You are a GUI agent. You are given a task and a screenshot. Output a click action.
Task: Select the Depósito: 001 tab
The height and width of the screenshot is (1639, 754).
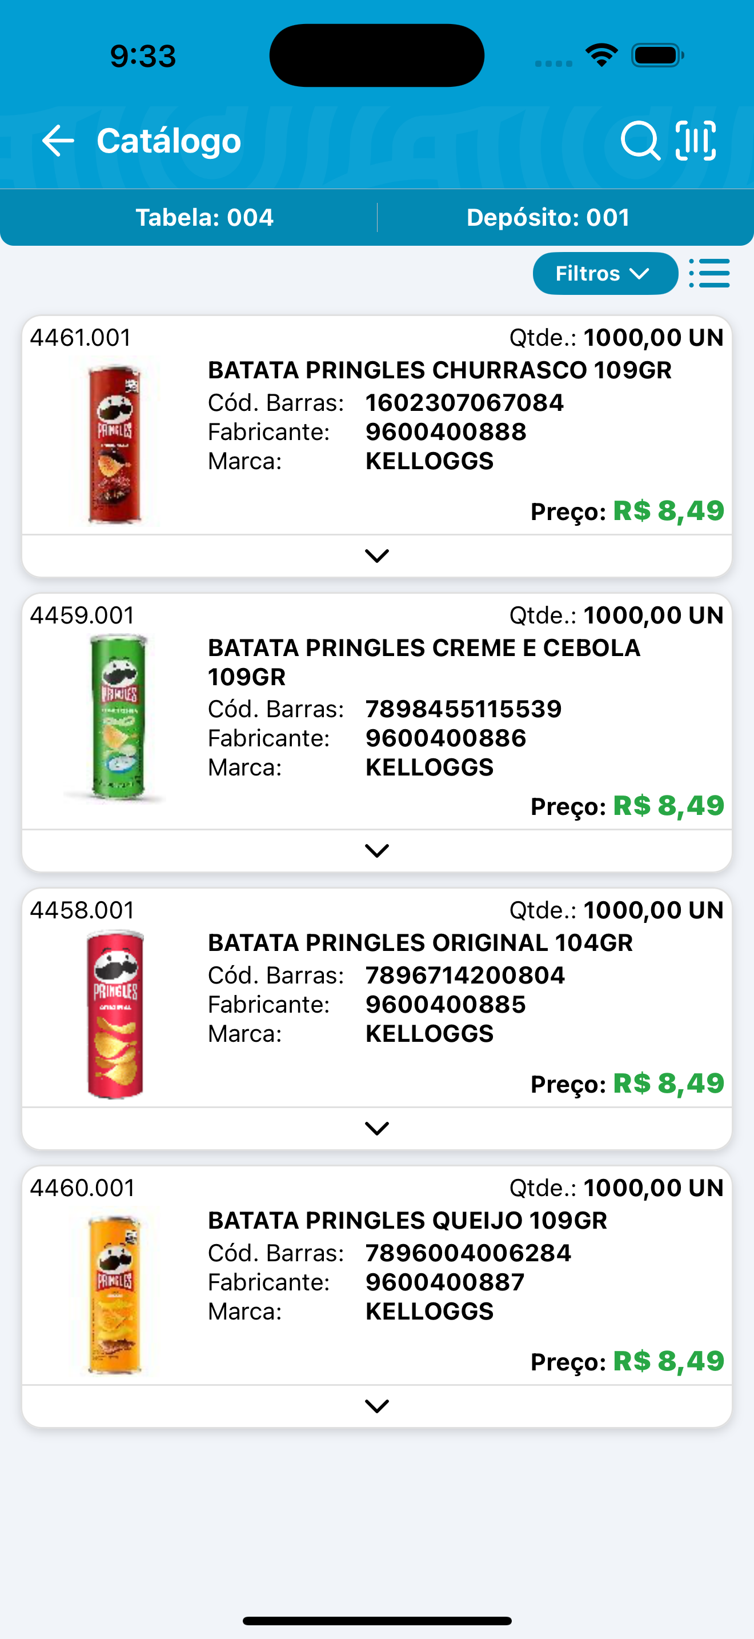(548, 218)
